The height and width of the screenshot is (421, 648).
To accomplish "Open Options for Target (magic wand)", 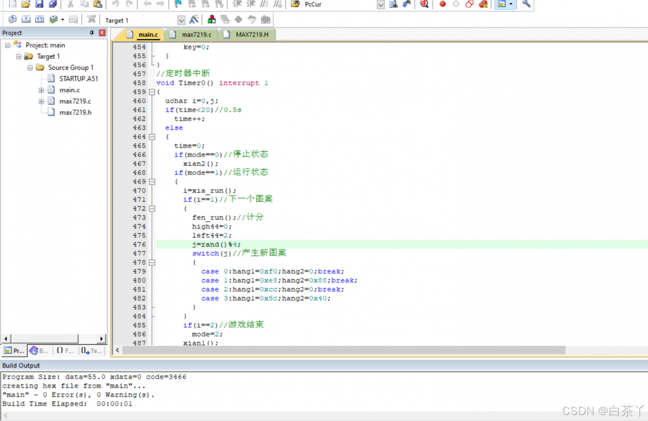I will tap(194, 20).
